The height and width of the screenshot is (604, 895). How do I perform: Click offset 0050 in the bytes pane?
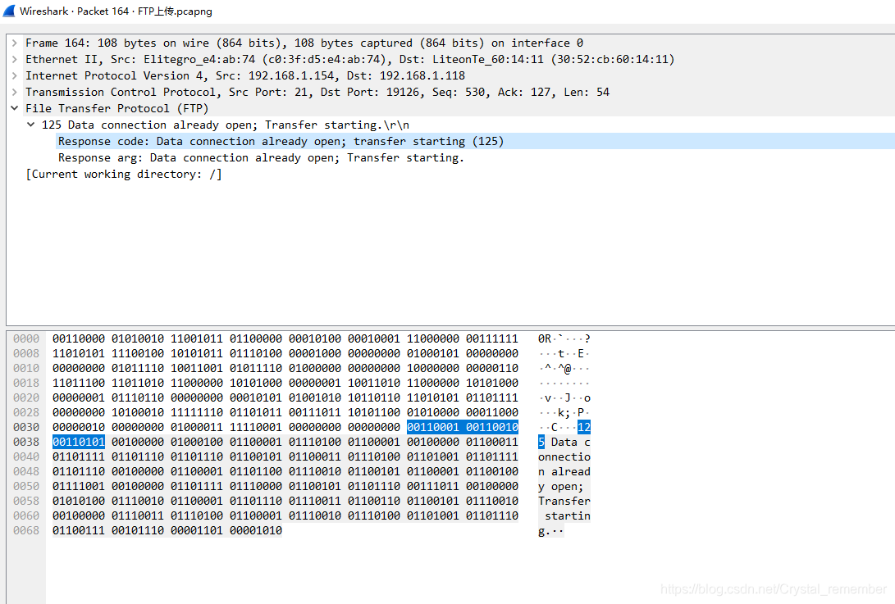tap(26, 487)
